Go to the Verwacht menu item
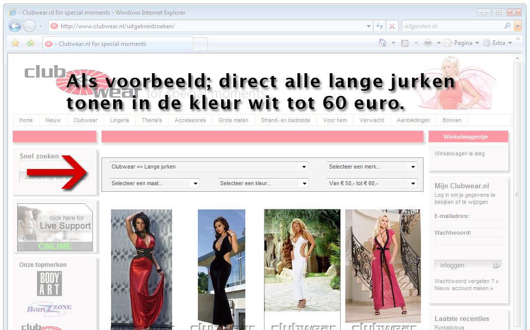The width and height of the screenshot is (530, 330). (x=372, y=120)
